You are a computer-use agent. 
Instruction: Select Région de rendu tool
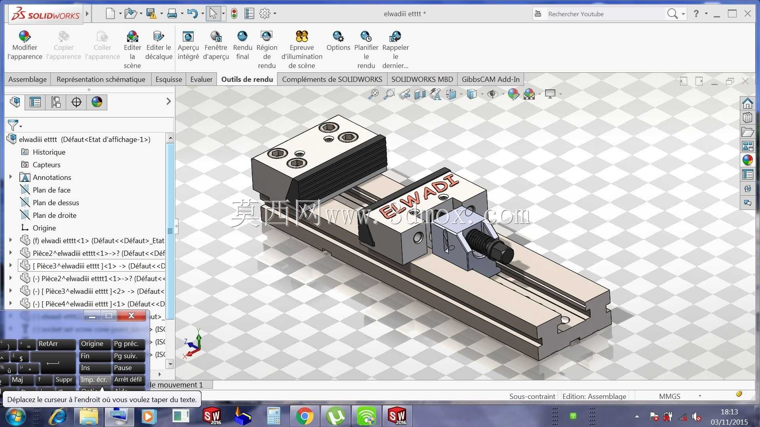pos(267,50)
